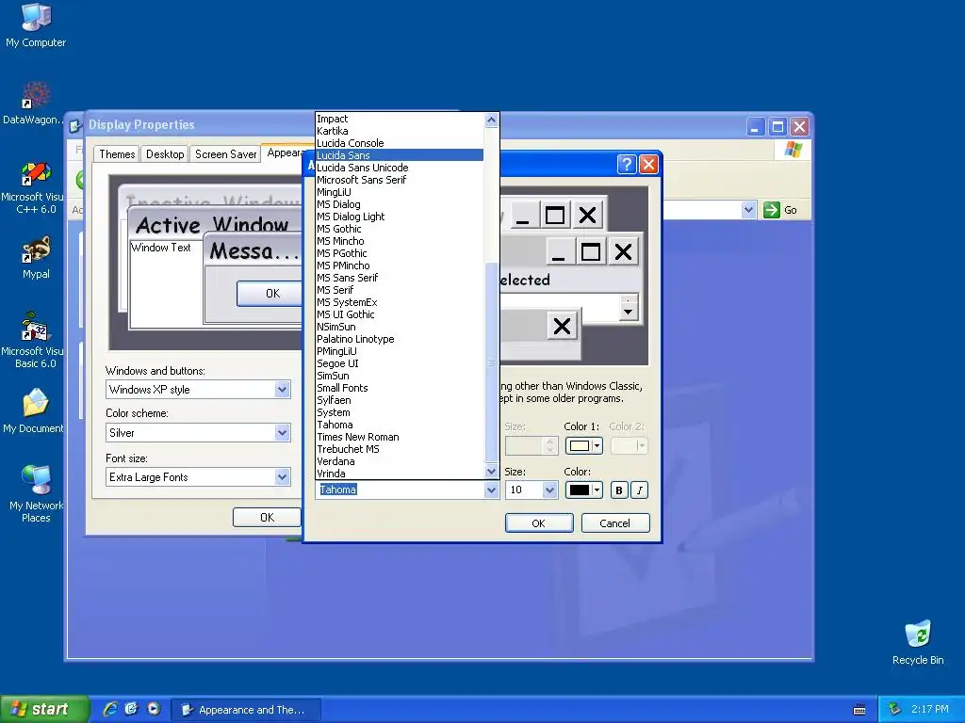Viewport: 965px width, 723px height.
Task: Collapse the Tahoma font combo box arrow
Action: pos(491,490)
